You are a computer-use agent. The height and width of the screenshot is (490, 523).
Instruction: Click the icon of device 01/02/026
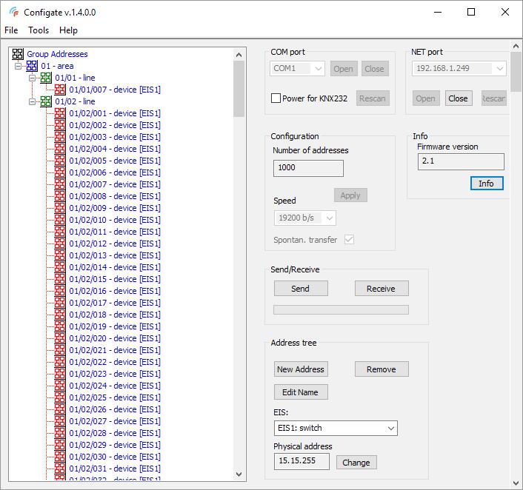coord(60,409)
